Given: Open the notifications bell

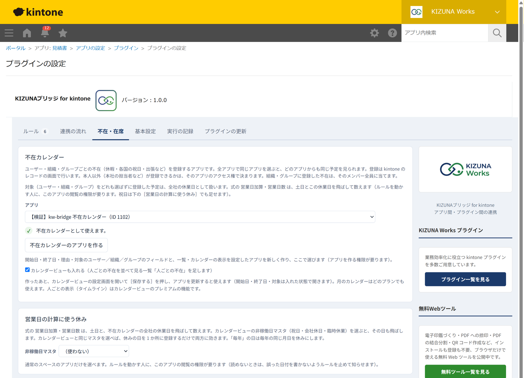Looking at the screenshot, I should pyautogui.click(x=45, y=33).
